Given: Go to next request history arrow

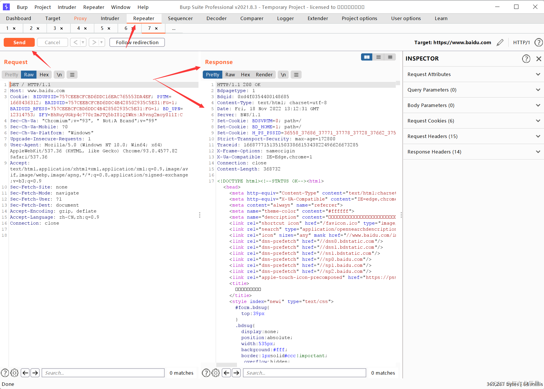Looking at the screenshot, I should coord(94,42).
